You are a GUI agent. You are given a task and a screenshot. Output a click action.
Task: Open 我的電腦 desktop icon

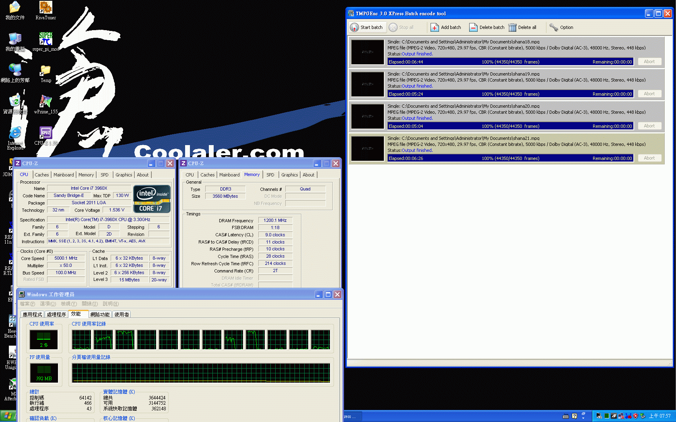tap(15, 41)
